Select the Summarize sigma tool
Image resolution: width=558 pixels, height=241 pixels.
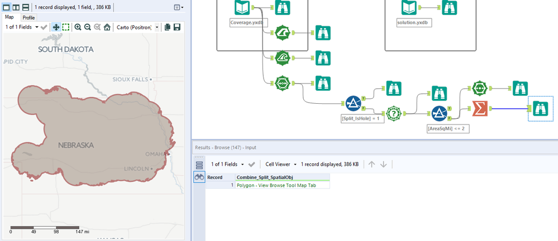coord(480,108)
